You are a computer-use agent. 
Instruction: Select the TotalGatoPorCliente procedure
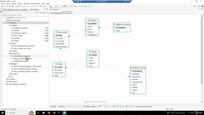[x=21, y=61]
